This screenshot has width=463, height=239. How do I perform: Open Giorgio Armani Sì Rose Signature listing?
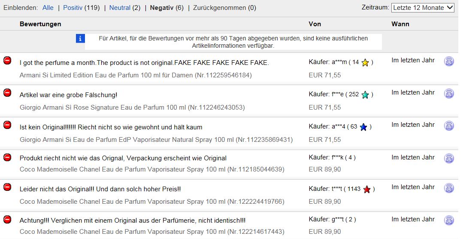[132, 107]
